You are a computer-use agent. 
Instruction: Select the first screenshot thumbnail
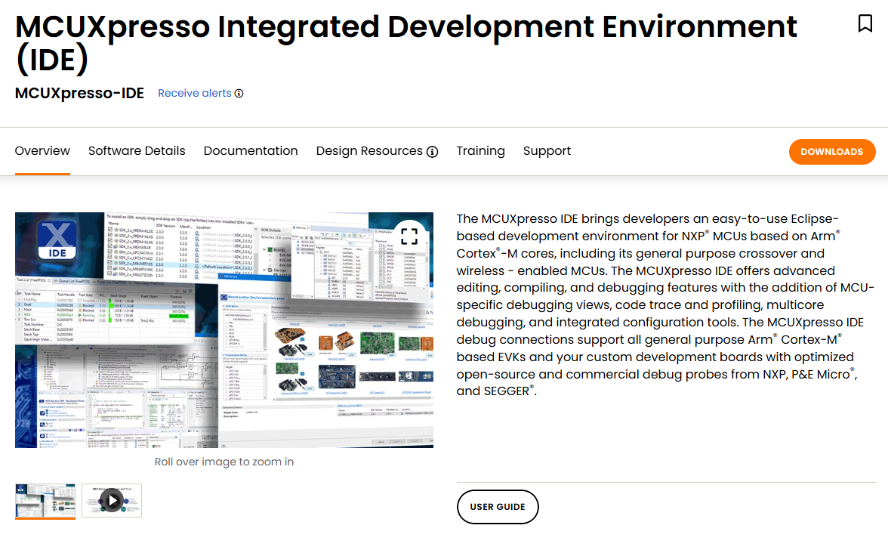click(45, 501)
